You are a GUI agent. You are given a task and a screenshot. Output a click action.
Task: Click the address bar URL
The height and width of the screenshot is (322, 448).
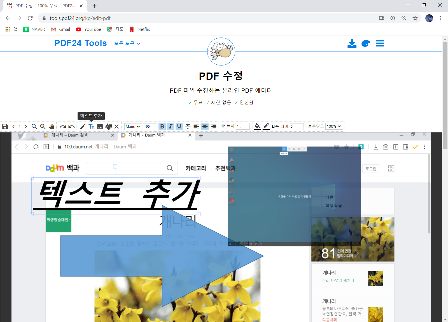click(80, 18)
